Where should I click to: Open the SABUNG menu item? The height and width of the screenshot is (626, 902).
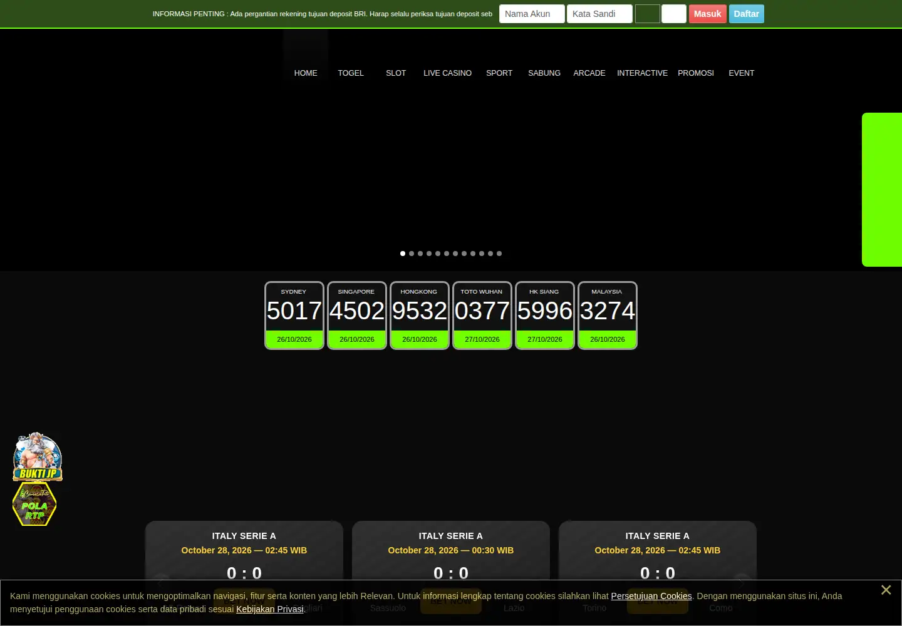(x=544, y=73)
